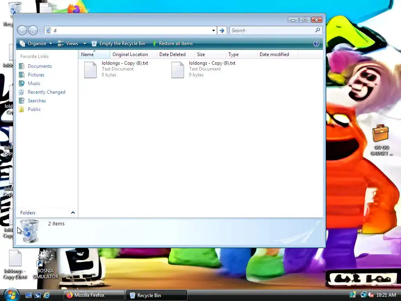Click the Music icon in sidebar
401x301 pixels.
[x=22, y=83]
